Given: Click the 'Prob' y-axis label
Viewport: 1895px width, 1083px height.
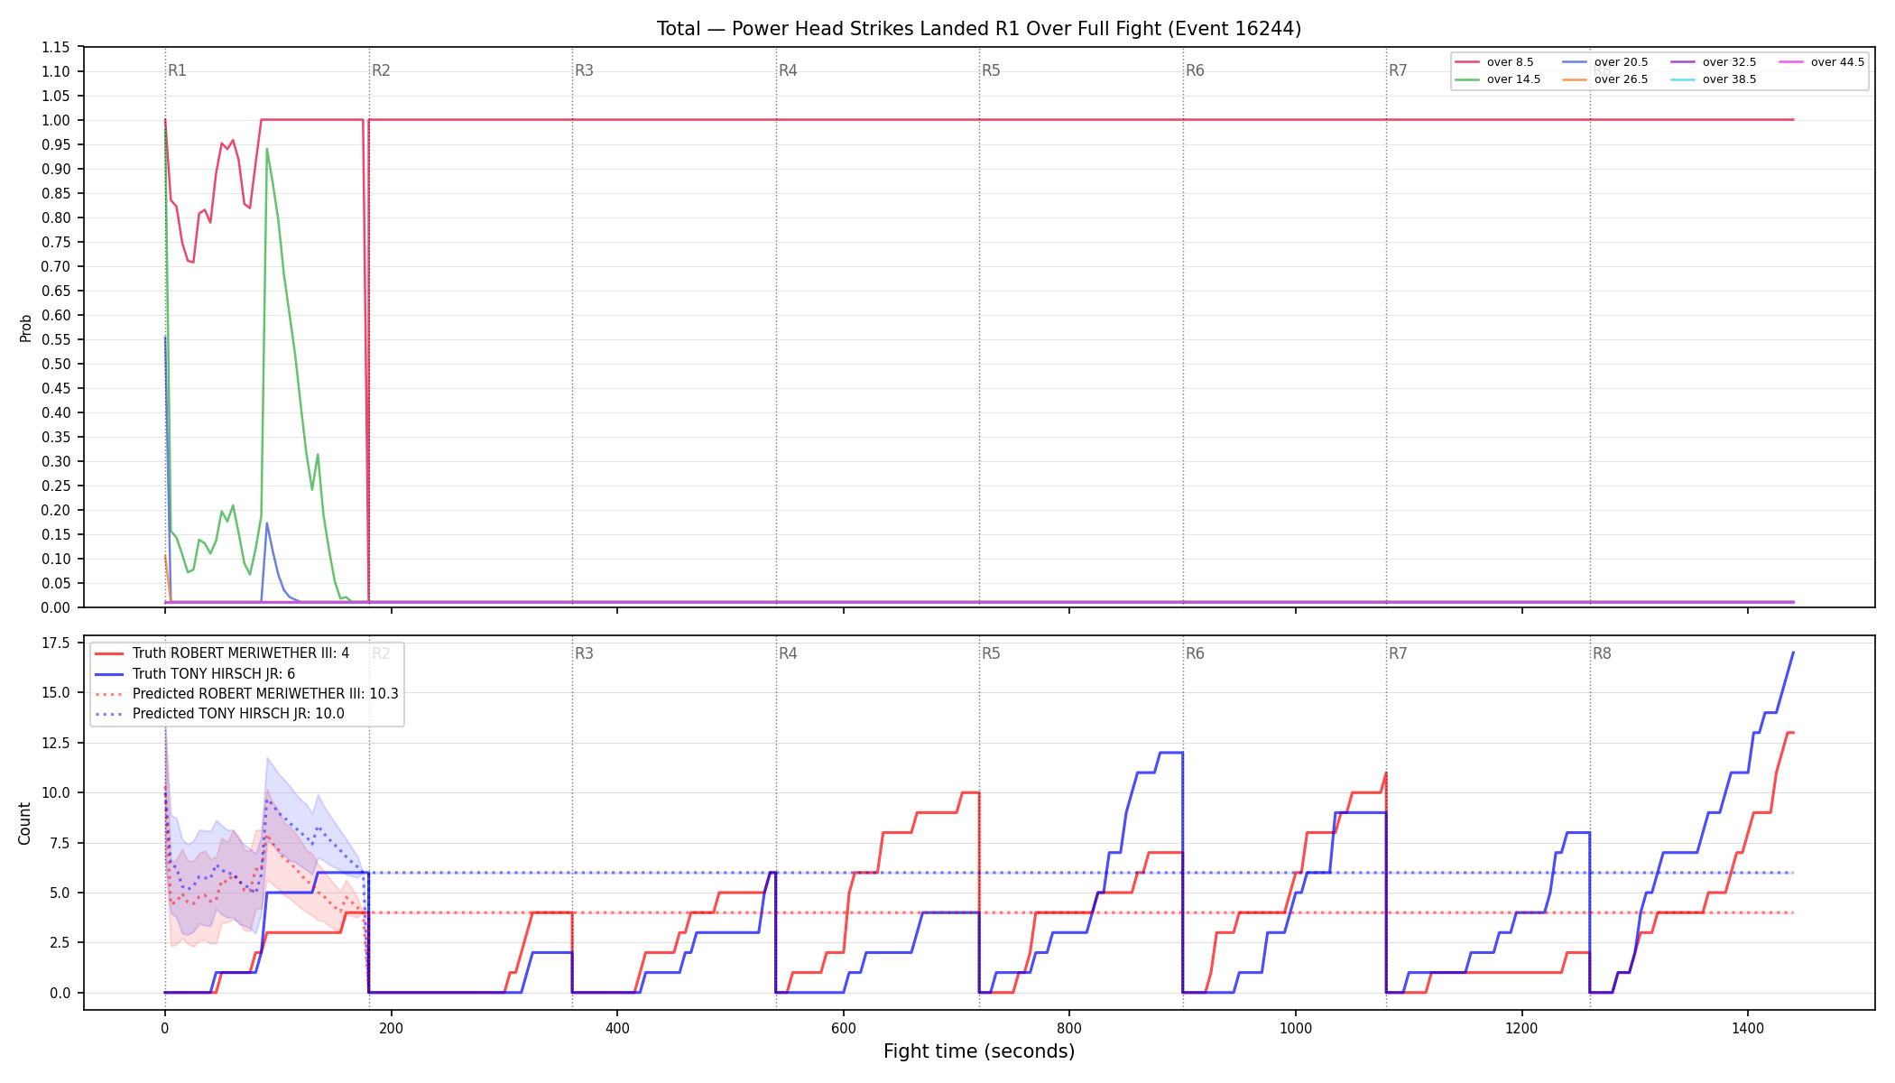Looking at the screenshot, I should click(26, 328).
